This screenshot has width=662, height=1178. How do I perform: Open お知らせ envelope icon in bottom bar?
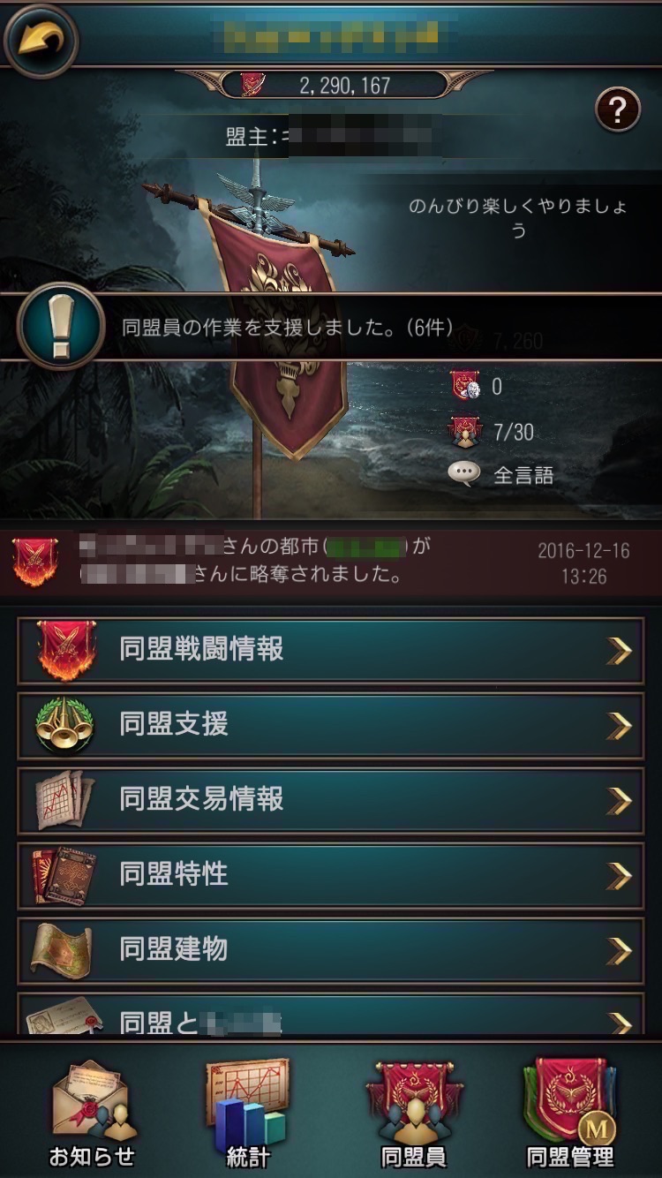[93, 1114]
